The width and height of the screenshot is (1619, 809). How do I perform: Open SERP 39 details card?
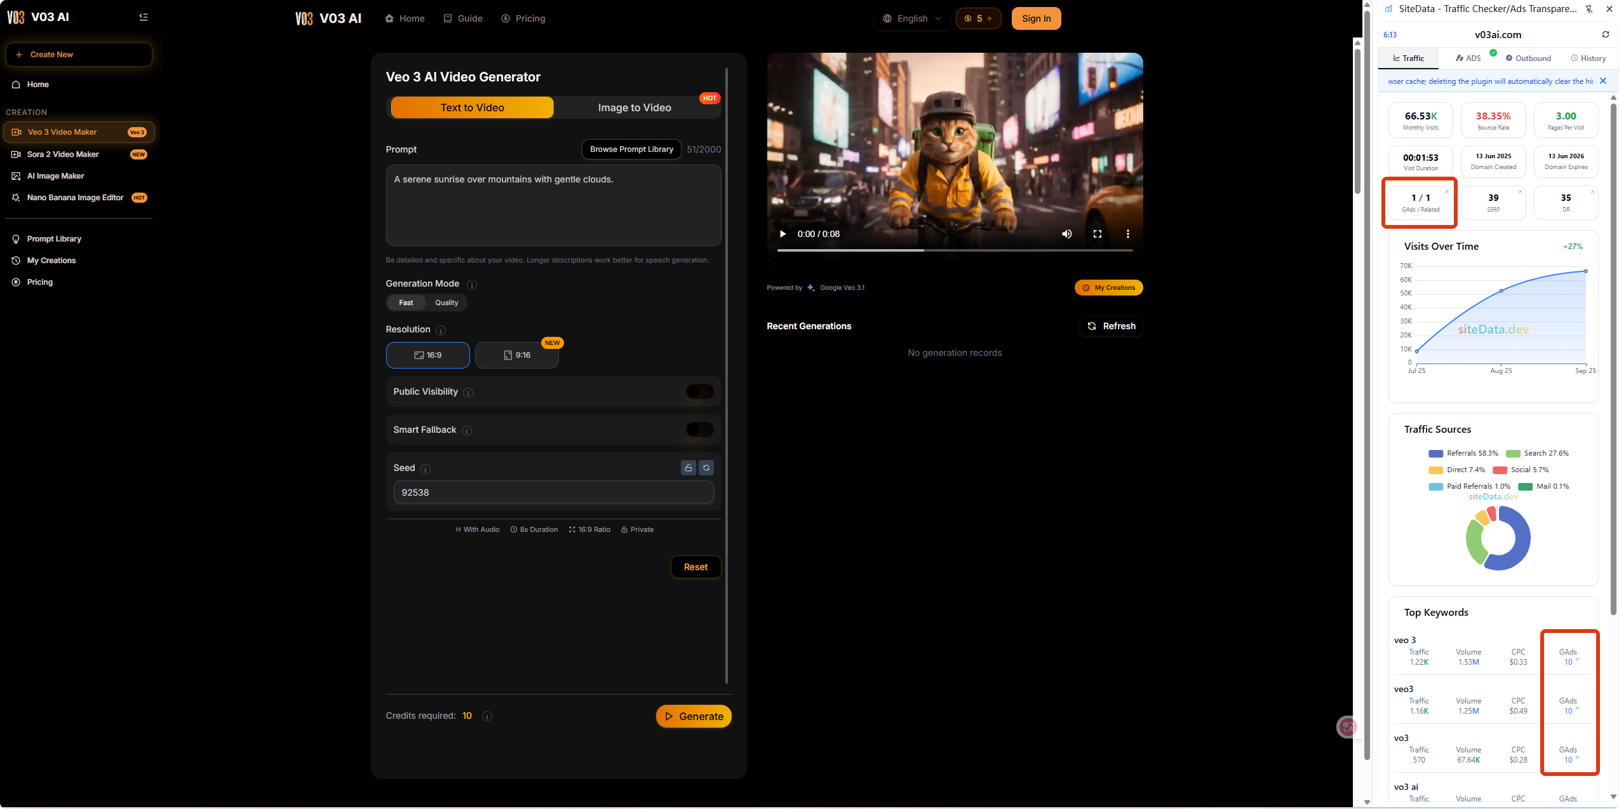coord(1493,202)
